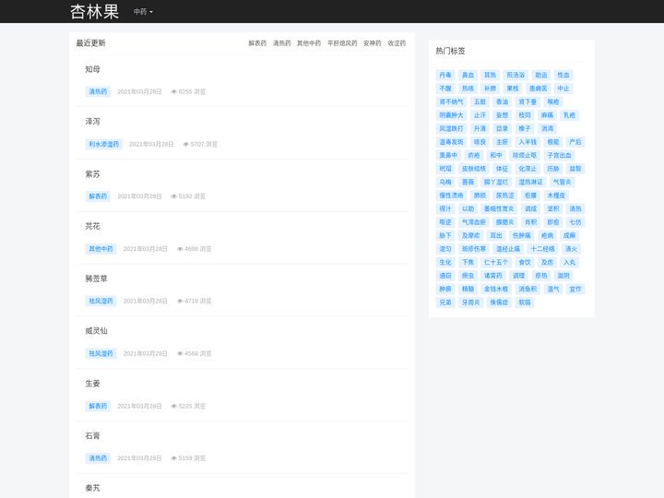Open the 生姜 article
The image size is (664, 498).
coord(93,384)
